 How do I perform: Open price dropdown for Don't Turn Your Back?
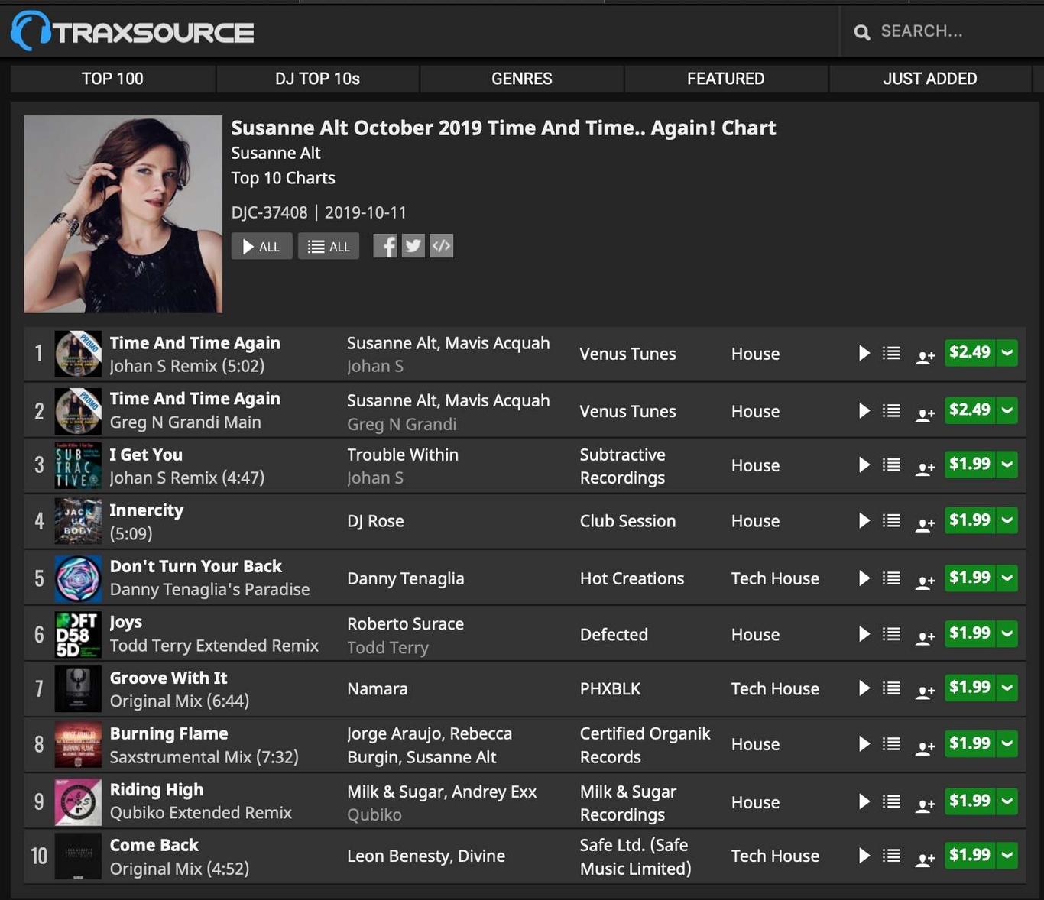coord(1007,577)
